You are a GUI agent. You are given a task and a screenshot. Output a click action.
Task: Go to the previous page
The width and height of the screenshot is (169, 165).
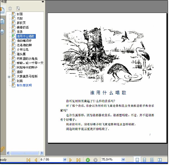pyautogui.click(x=36, y=160)
